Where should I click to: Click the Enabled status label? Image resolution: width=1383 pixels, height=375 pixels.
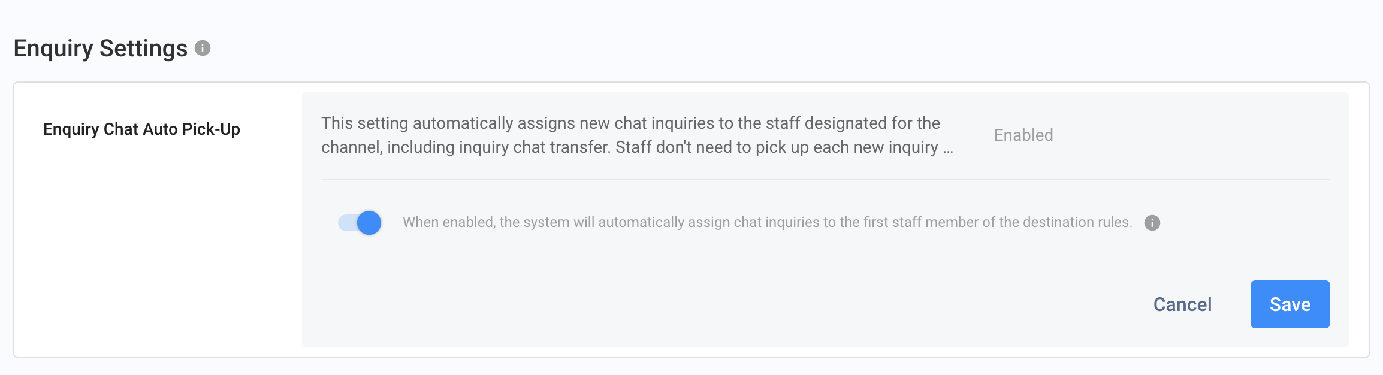pos(1023,135)
